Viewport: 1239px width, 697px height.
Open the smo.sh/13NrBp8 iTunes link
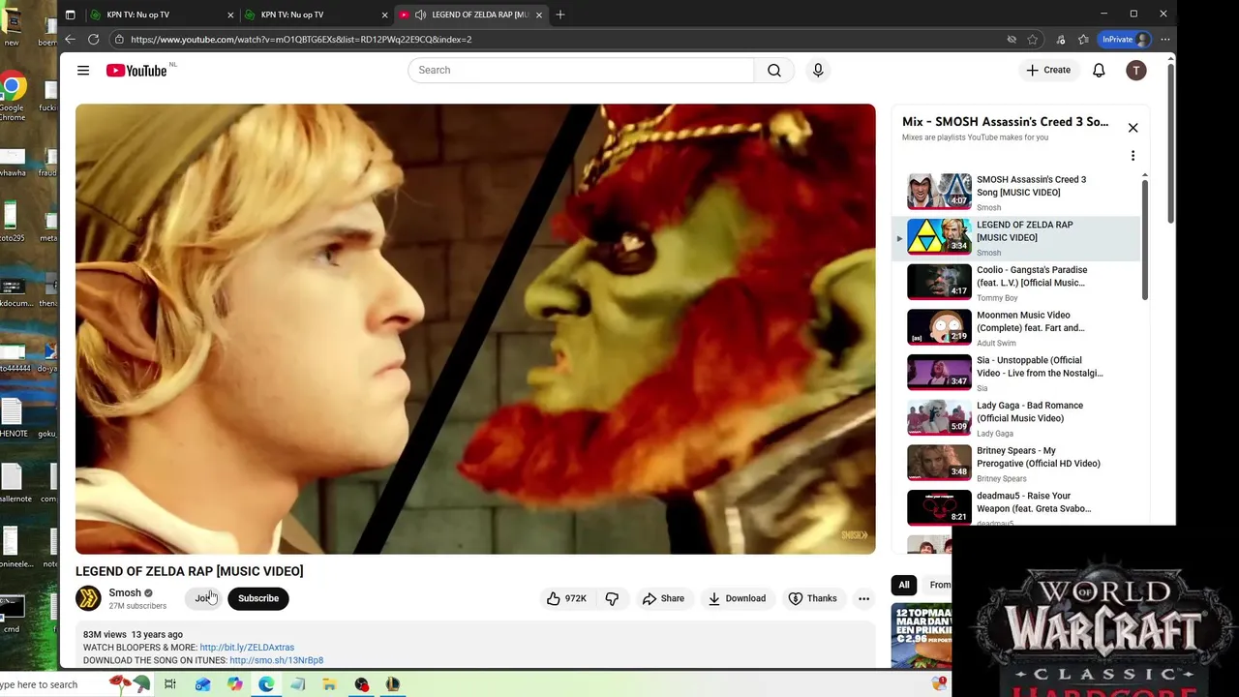click(276, 660)
